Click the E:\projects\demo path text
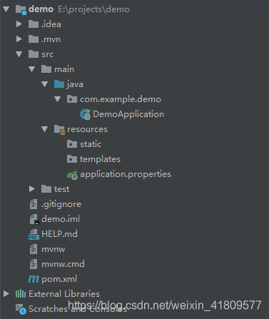The image size is (269, 319). 94,9
